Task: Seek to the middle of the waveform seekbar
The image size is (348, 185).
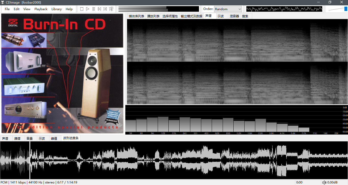Action: click(174, 161)
